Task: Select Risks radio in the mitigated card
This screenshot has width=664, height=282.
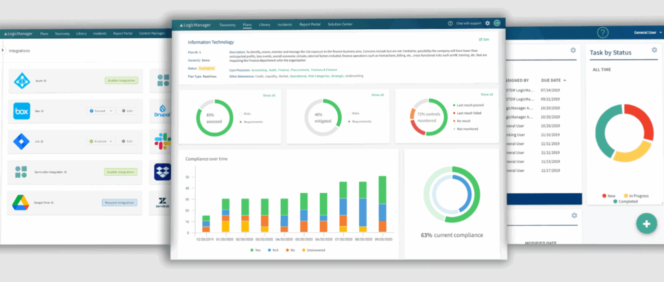Action: (349, 113)
